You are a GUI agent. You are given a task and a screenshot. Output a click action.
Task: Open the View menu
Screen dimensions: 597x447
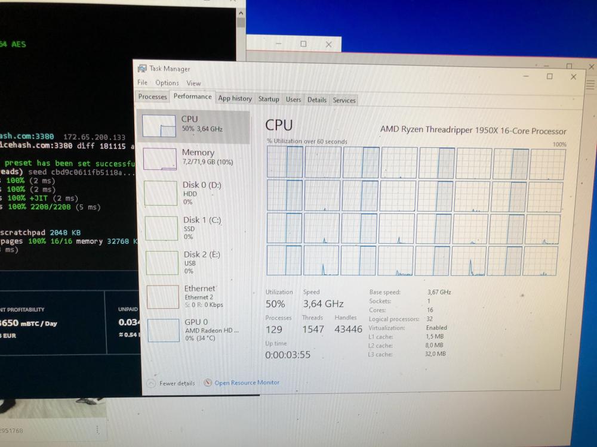pyautogui.click(x=193, y=83)
